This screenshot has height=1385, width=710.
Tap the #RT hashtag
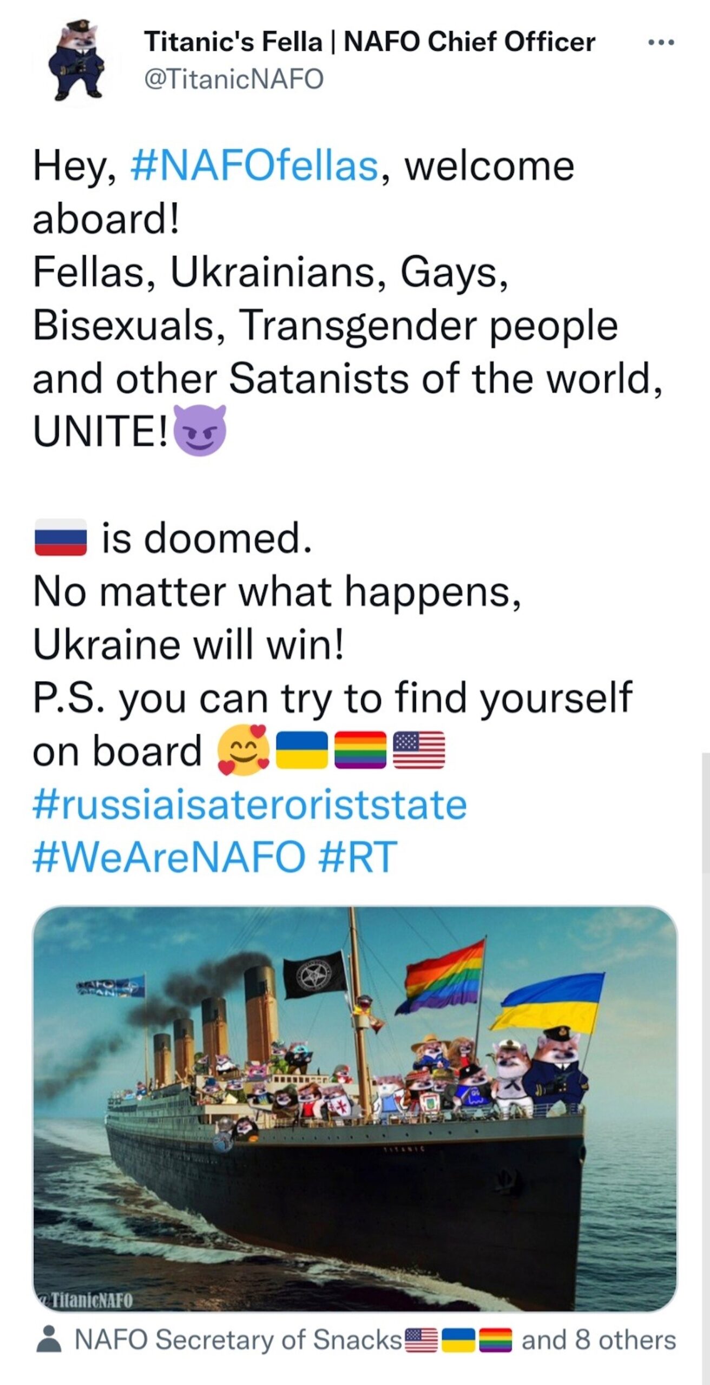358,857
